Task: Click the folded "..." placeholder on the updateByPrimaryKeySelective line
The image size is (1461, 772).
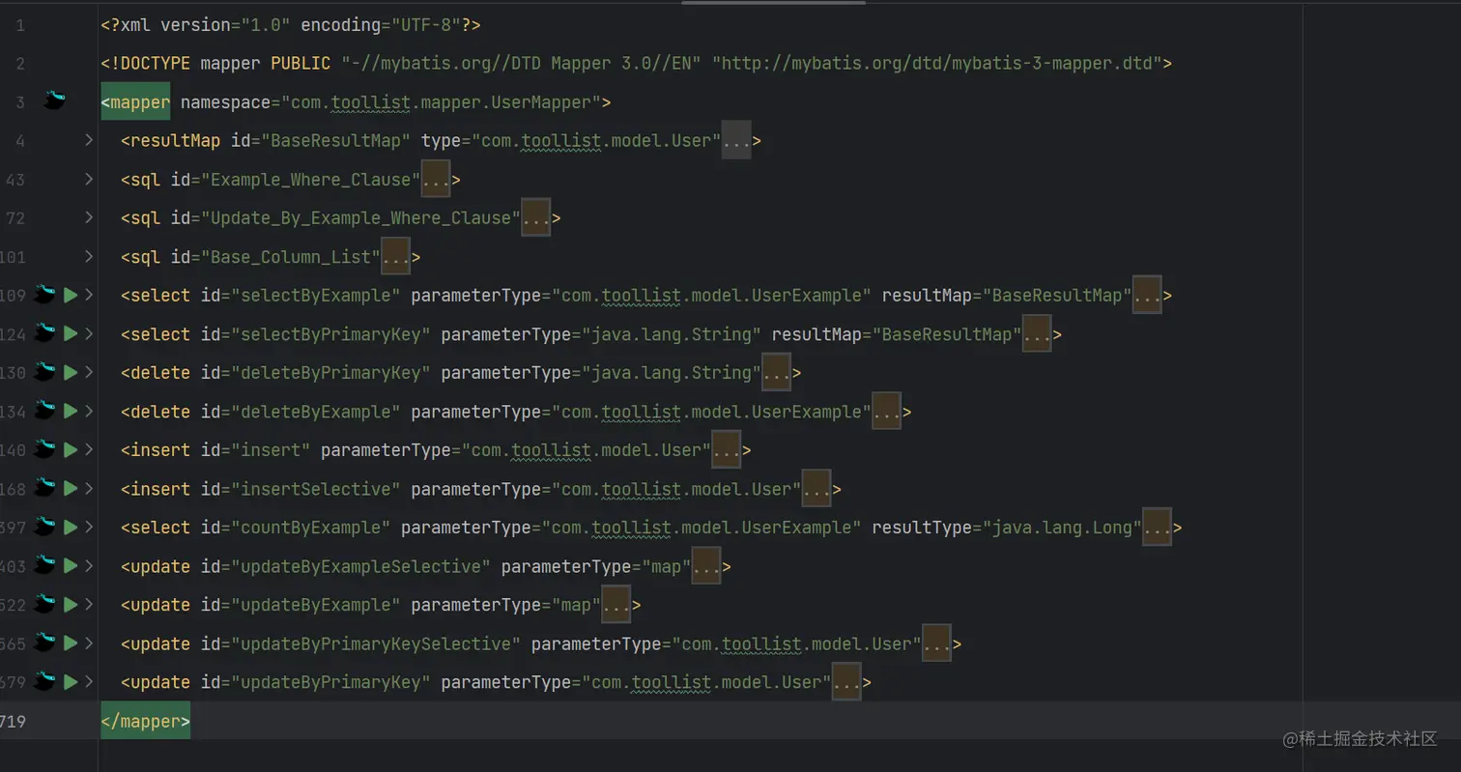Action: [936, 643]
